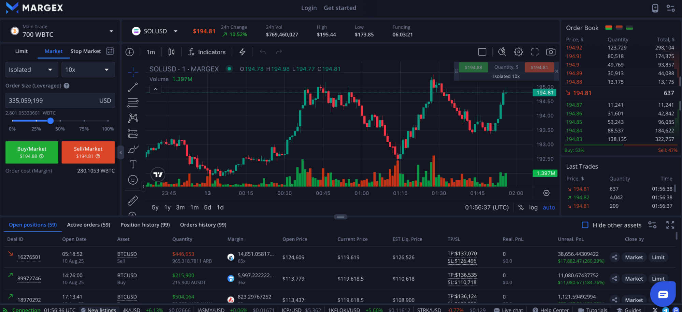Take a chart snapshot with the camera icon
Screen dimensions: 682x312
tap(551, 52)
